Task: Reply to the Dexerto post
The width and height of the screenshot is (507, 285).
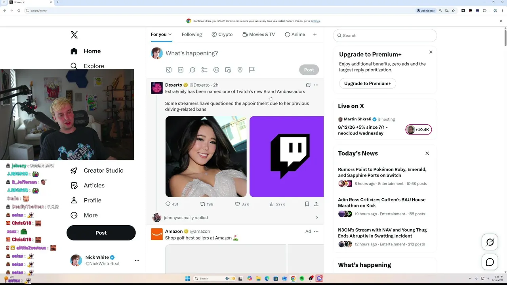Action: 172,204
